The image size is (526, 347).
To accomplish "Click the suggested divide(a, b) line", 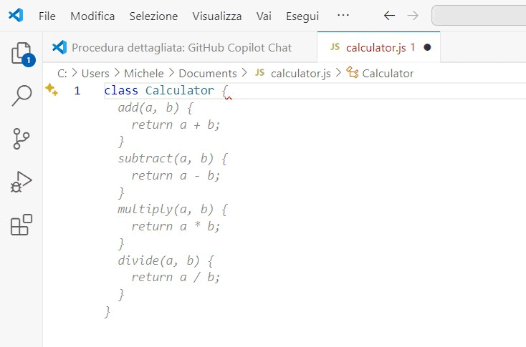I will pos(166,260).
